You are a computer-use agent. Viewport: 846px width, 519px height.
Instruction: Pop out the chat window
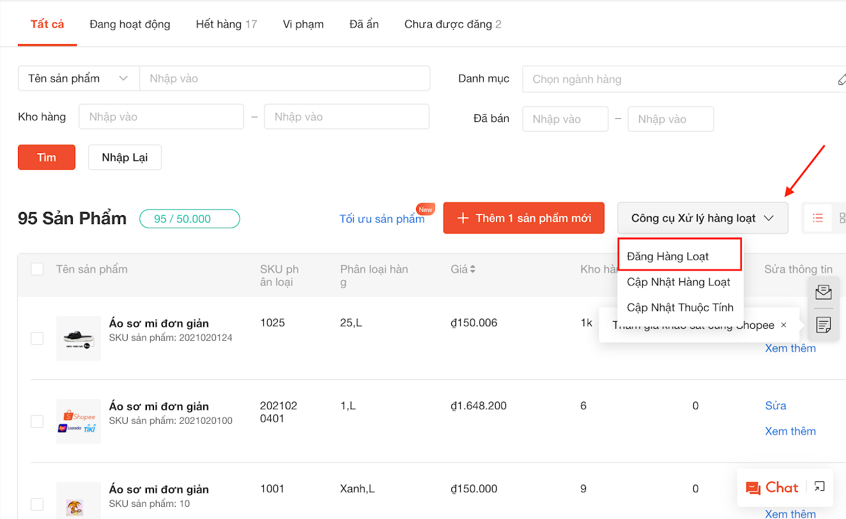(819, 487)
